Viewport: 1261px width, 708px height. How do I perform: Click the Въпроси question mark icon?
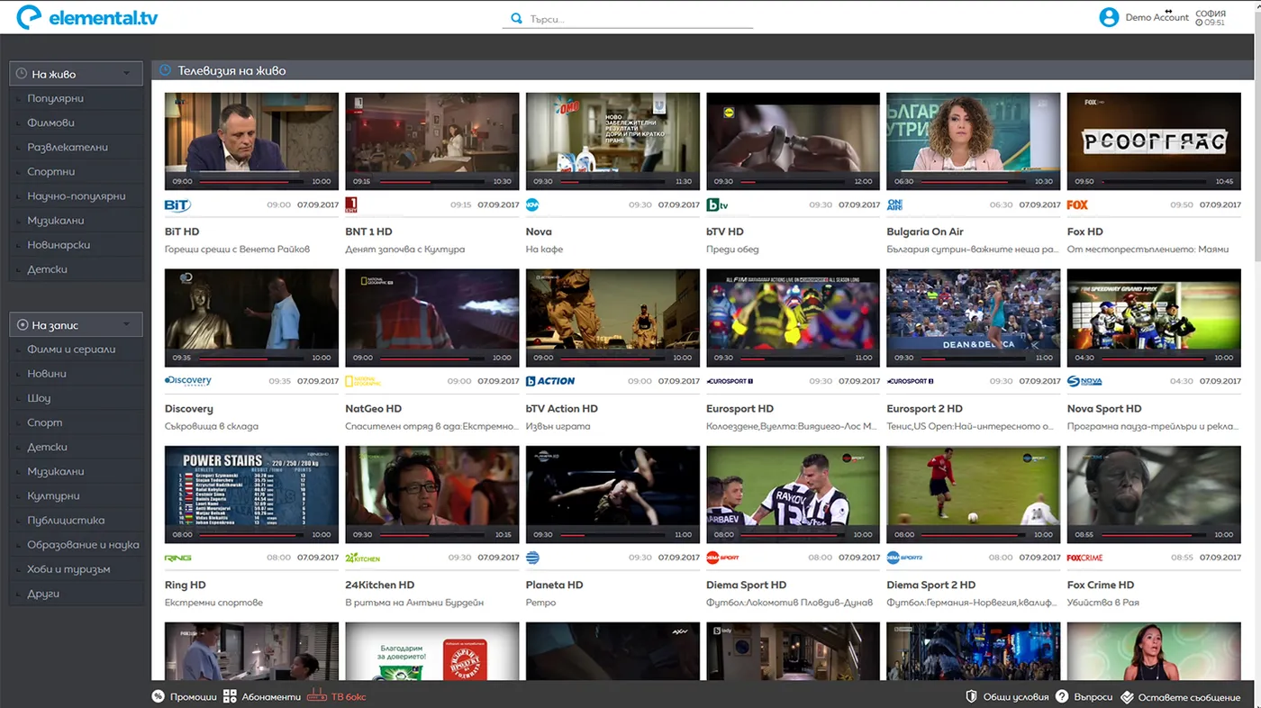(1062, 696)
